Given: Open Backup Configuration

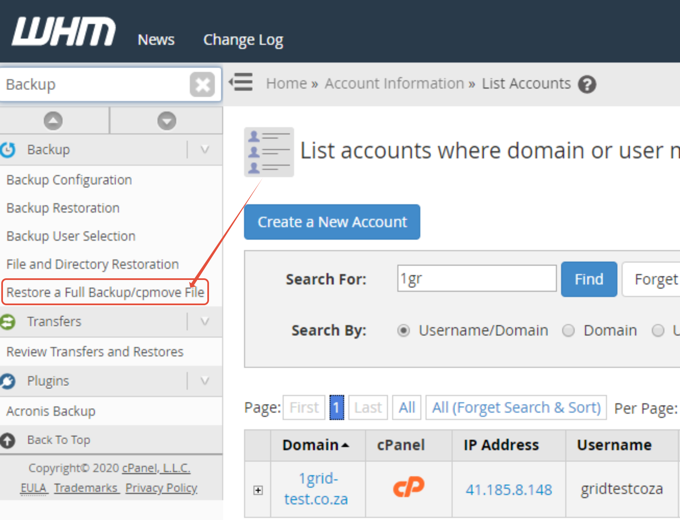Looking at the screenshot, I should (69, 180).
